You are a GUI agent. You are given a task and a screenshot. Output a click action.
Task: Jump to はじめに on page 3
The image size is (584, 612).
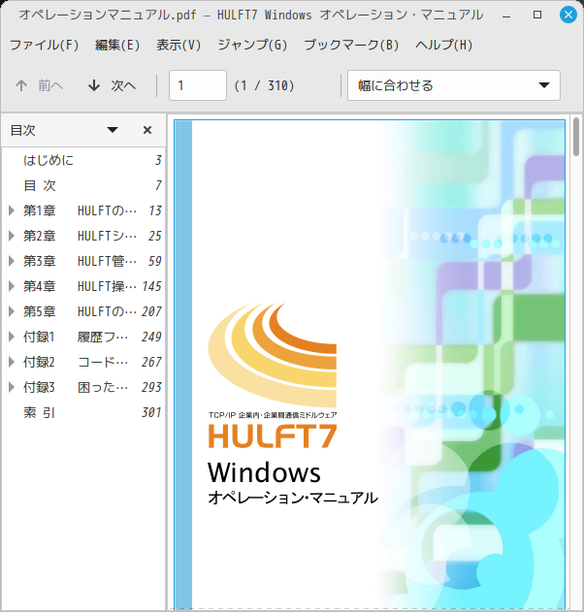click(83, 160)
